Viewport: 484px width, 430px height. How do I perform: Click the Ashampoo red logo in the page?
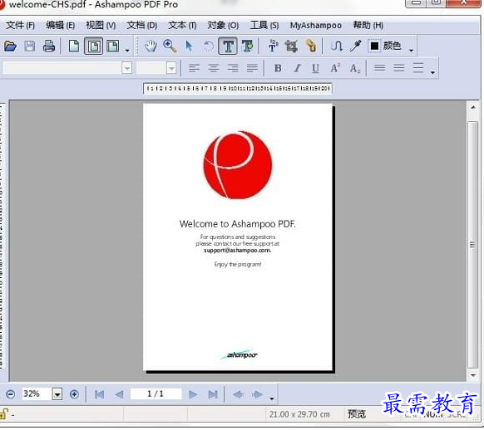point(238,165)
